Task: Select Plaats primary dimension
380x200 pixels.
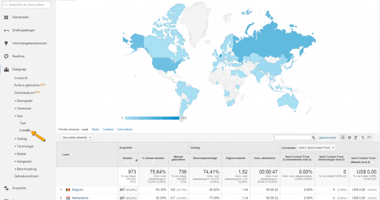Action: point(95,129)
